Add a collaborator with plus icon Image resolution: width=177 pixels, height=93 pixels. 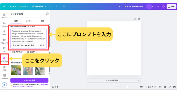click(x=152, y=6)
